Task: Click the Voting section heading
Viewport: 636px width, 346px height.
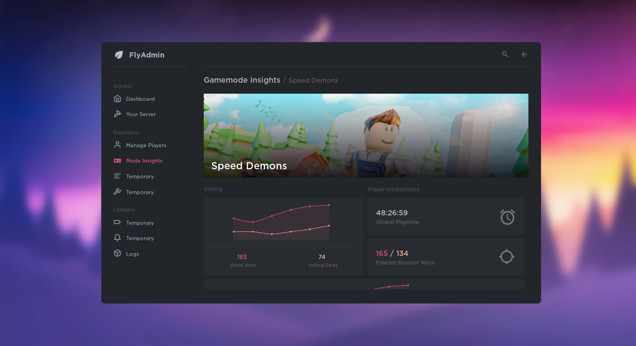Action: [x=213, y=189]
